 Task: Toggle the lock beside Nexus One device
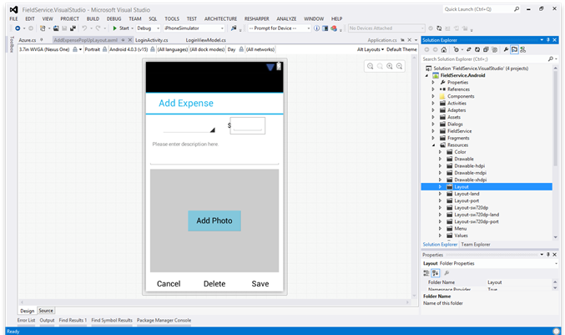point(75,49)
